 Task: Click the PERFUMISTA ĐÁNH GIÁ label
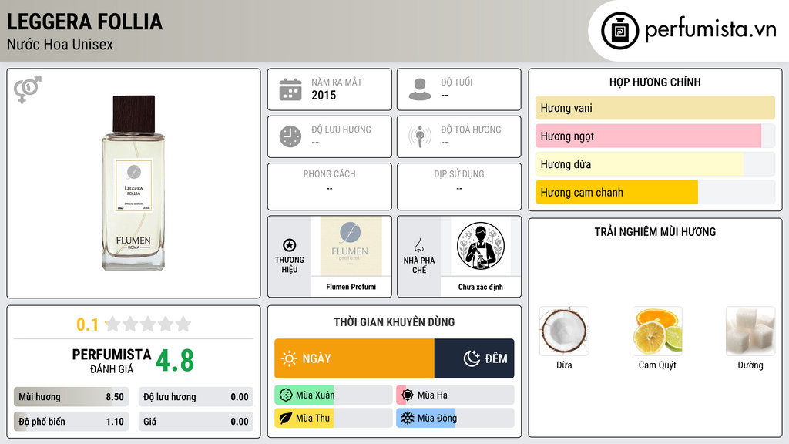click(x=112, y=361)
